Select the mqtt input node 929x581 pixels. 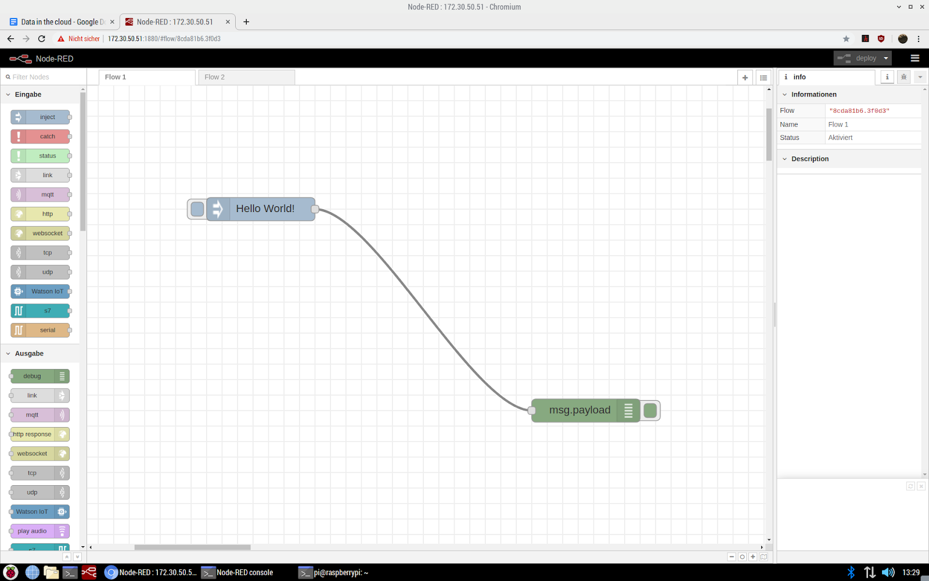41,194
